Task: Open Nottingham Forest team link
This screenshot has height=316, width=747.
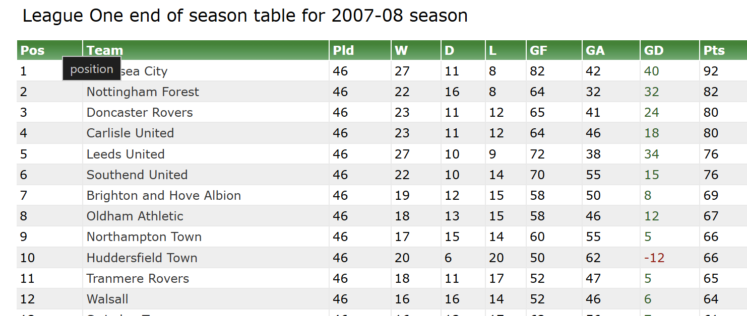Action: pyautogui.click(x=143, y=92)
